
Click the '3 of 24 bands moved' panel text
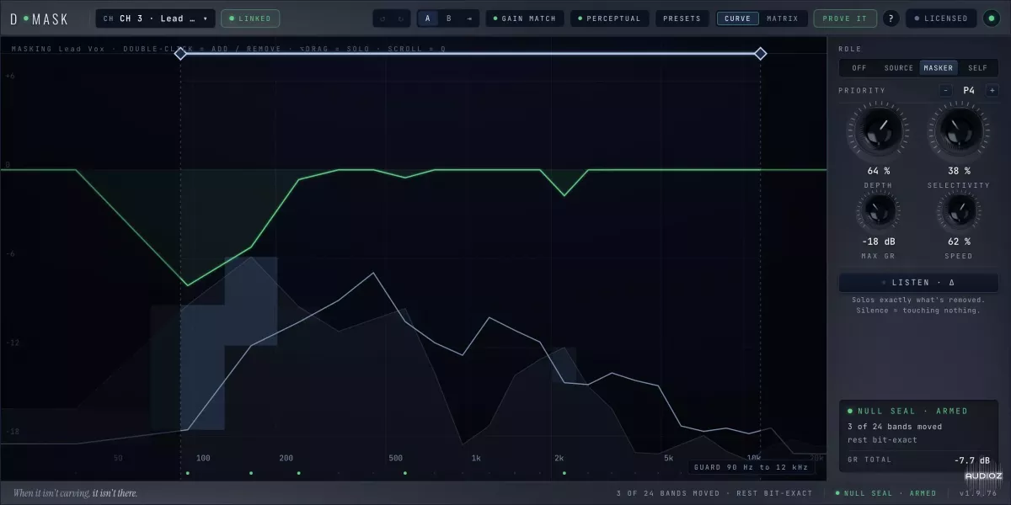[895, 427]
